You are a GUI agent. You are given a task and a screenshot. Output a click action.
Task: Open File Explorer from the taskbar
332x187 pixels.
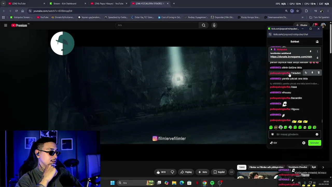pyautogui.click(x=174, y=183)
